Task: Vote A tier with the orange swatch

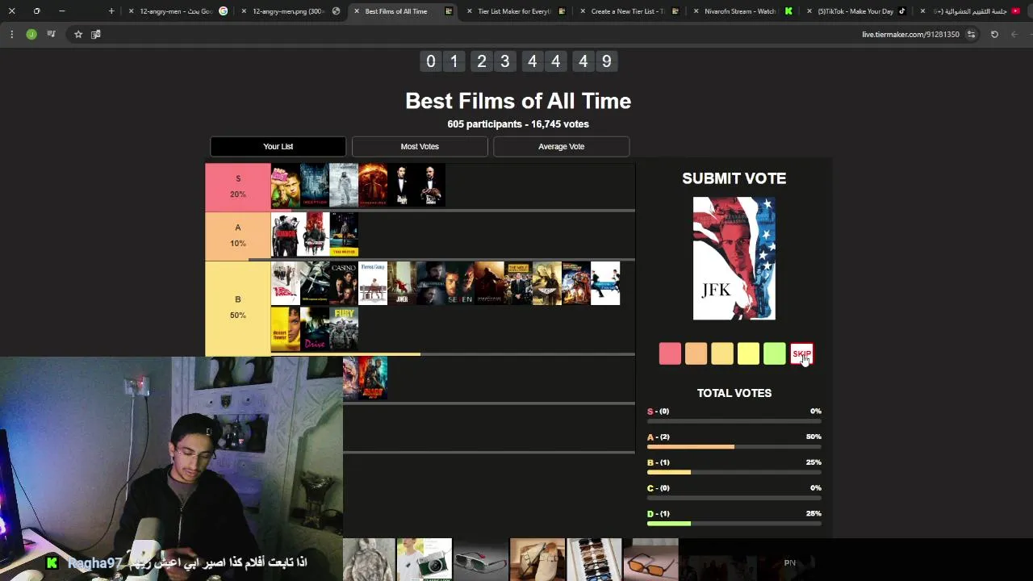Action: (x=696, y=353)
